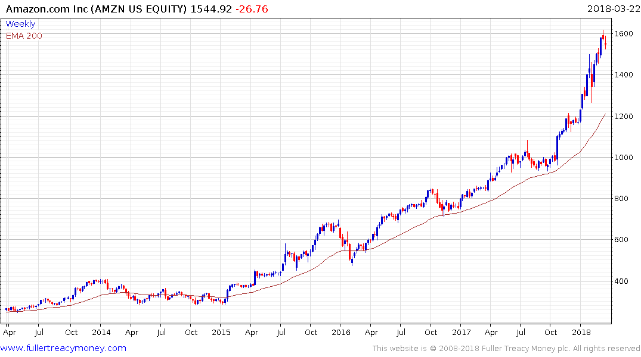
Task: Click the 800 price axis label
Action: [x=621, y=199]
